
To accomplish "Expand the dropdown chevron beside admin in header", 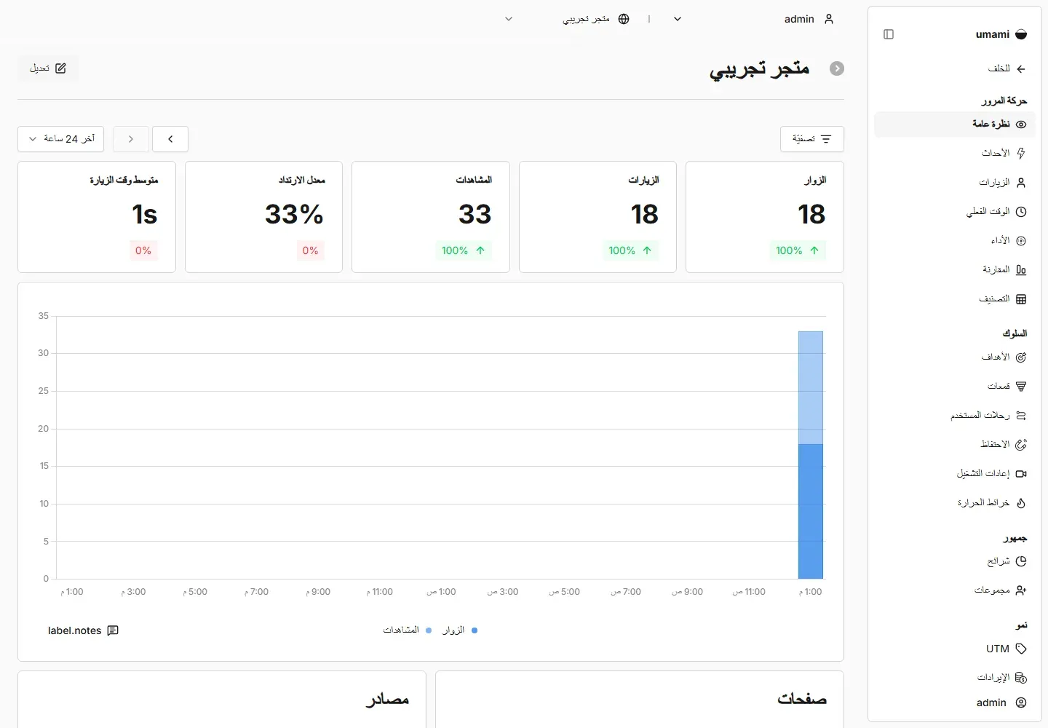I will [x=678, y=19].
